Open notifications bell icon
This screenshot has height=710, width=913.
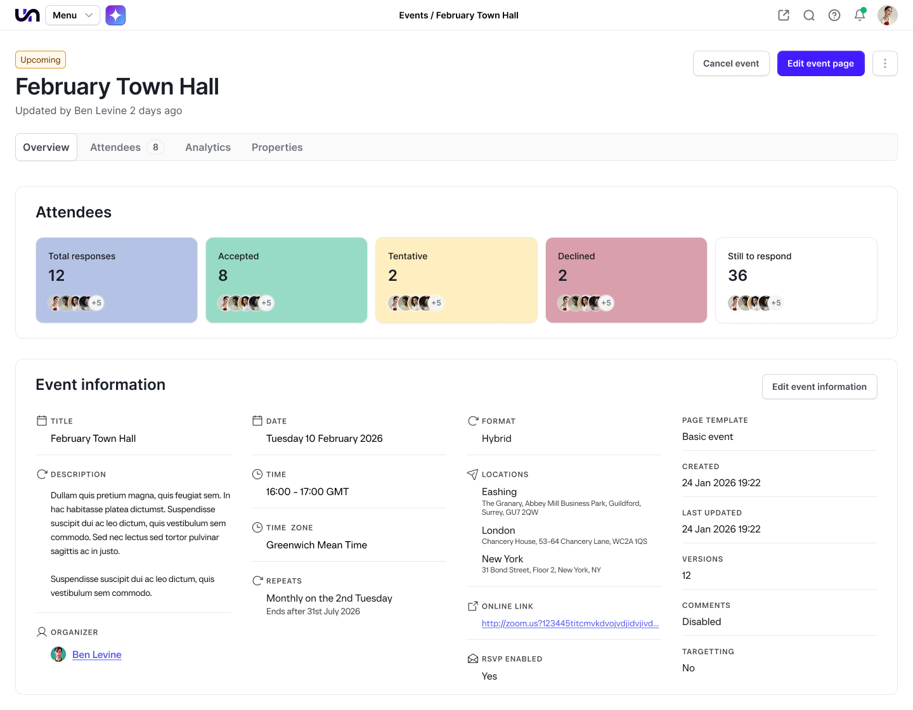(860, 15)
